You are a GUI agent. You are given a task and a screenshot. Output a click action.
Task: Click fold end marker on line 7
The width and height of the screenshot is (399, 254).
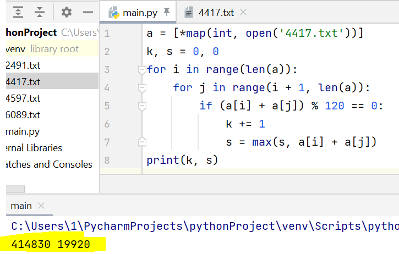[x=142, y=142]
